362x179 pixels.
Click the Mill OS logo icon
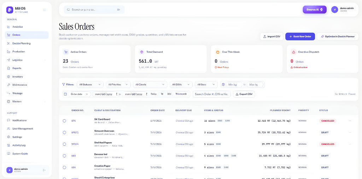pos(10,10)
